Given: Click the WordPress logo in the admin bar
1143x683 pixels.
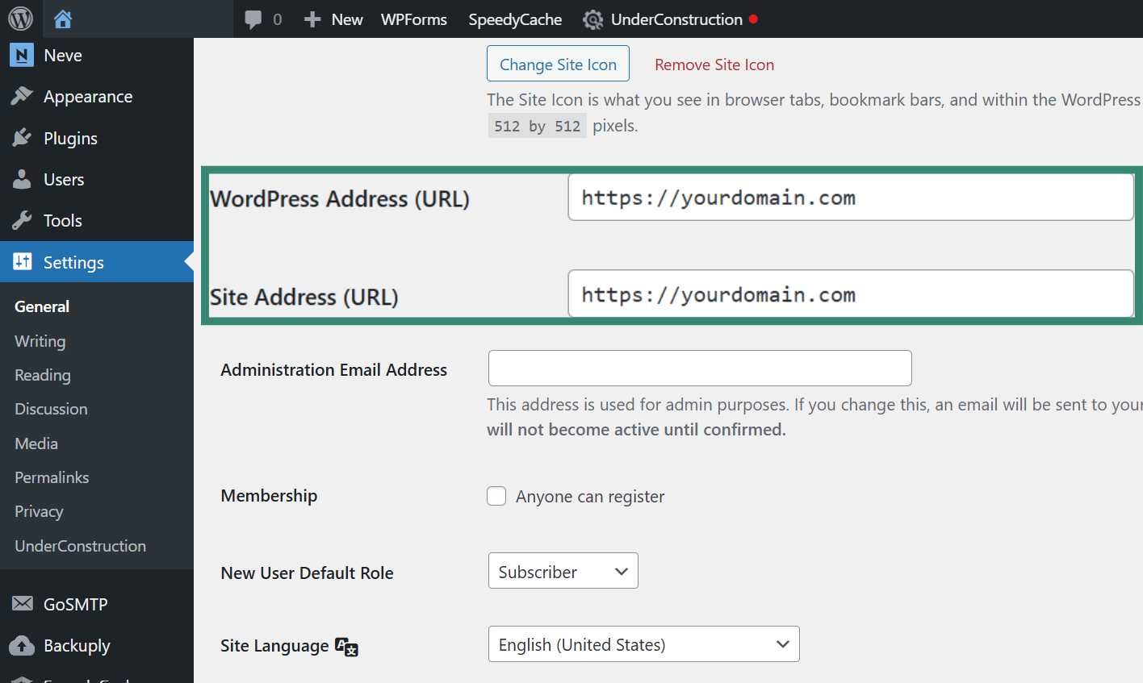Looking at the screenshot, I should pos(19,19).
